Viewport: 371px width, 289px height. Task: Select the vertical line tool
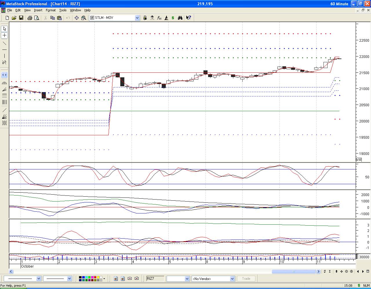pyautogui.click(x=4, y=56)
